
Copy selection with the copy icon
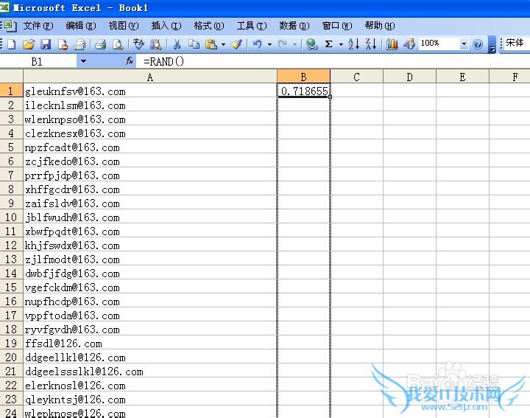[x=194, y=44]
